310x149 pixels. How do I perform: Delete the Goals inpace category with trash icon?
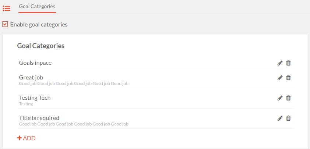click(x=288, y=63)
